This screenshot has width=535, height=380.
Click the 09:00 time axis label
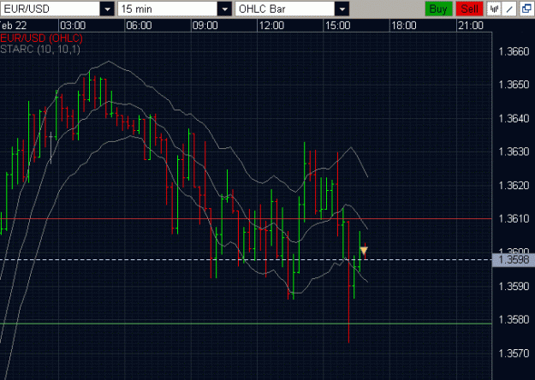[205, 26]
